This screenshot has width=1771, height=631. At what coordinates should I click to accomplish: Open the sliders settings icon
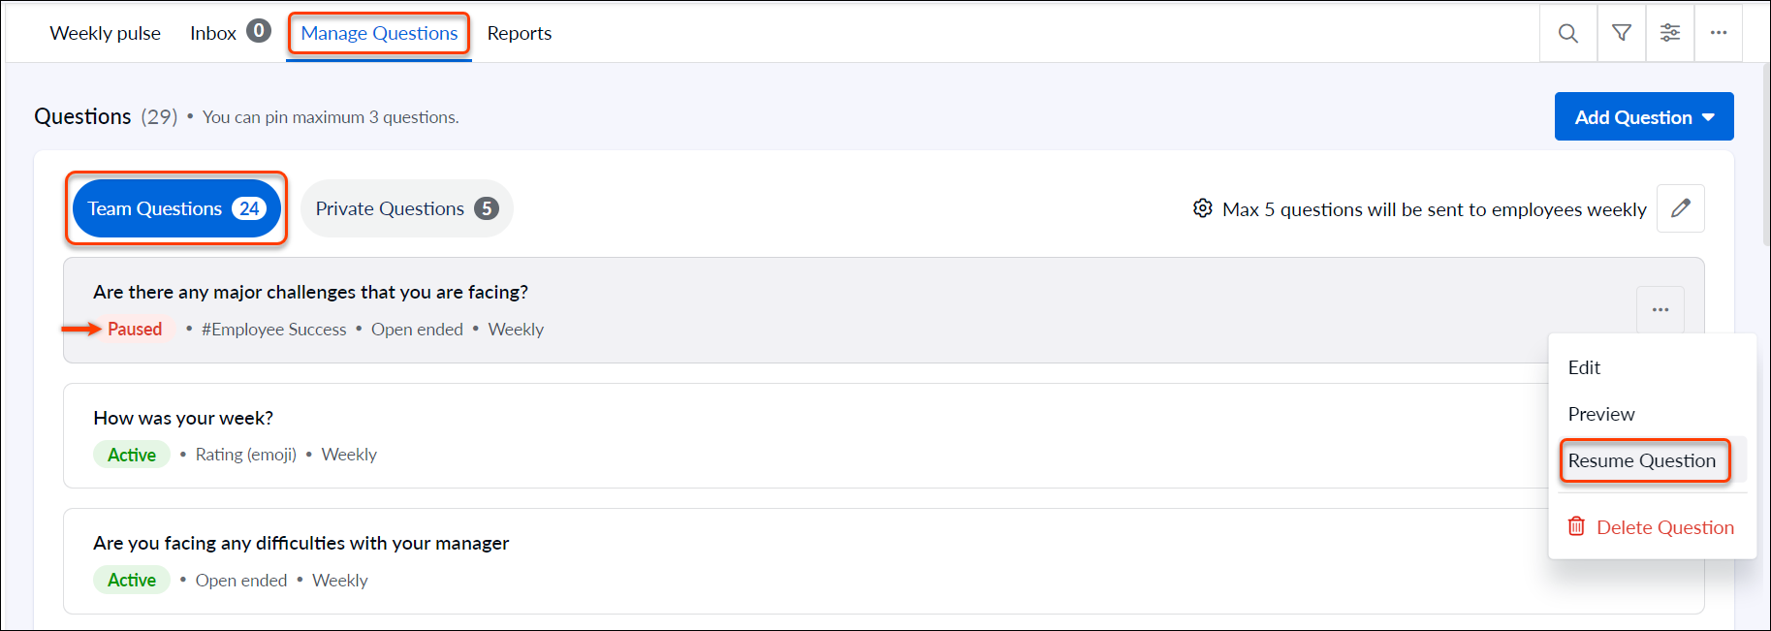tap(1670, 33)
